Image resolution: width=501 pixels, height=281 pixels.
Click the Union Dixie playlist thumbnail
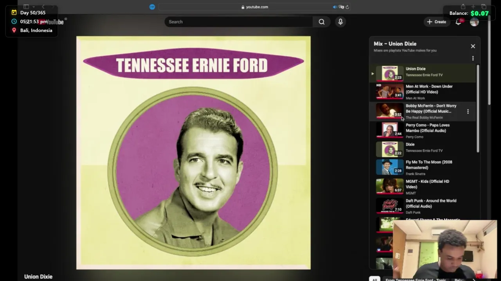click(390, 73)
